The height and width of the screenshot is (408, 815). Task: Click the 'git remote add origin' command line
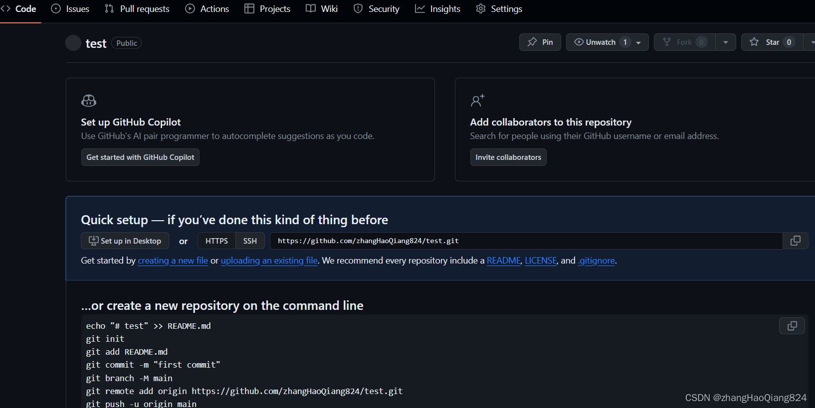[x=244, y=392]
